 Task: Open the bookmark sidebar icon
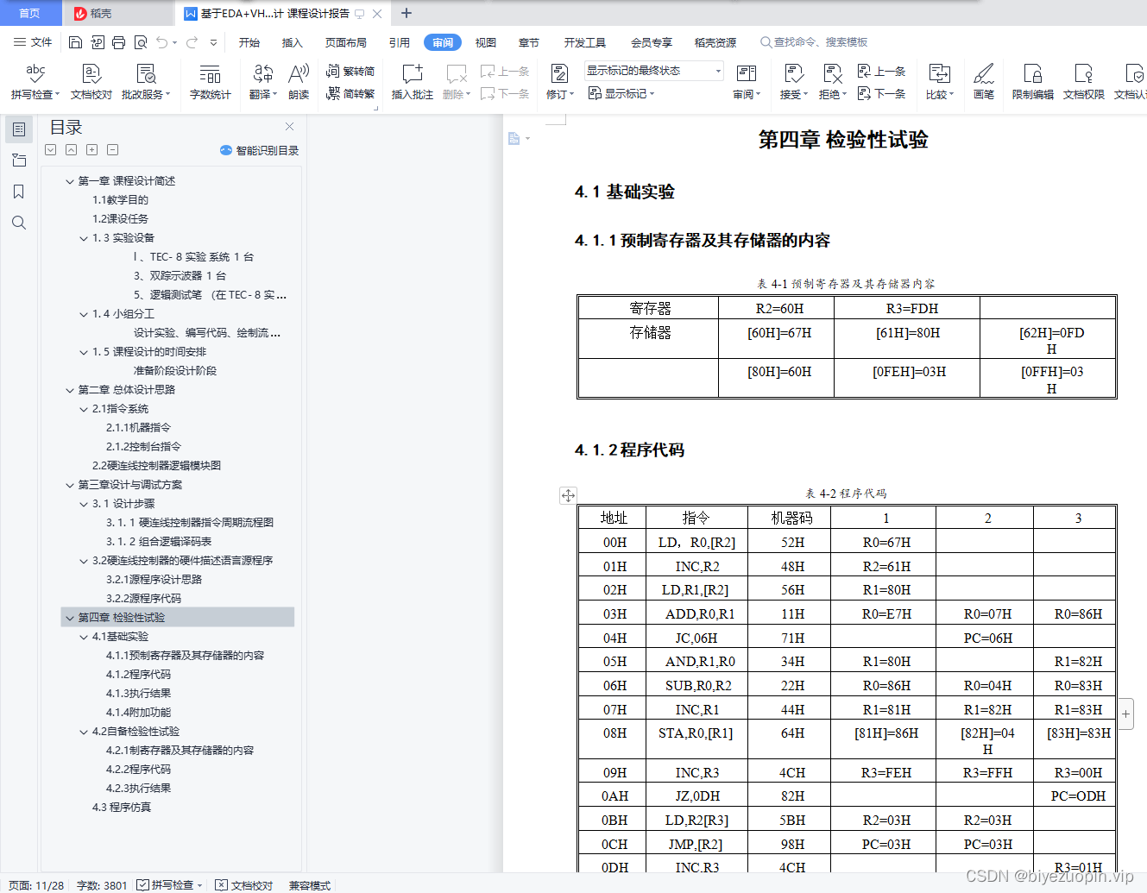(x=19, y=192)
